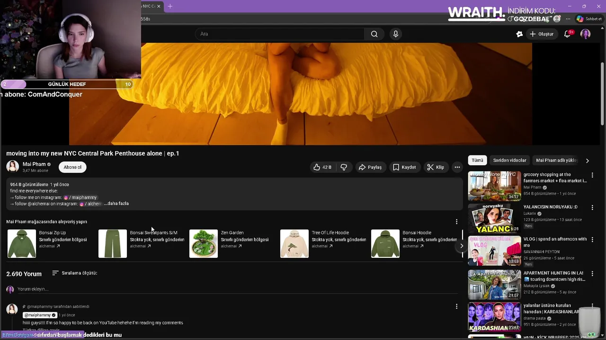Open options for VLOG afternoon video

[x=592, y=240]
